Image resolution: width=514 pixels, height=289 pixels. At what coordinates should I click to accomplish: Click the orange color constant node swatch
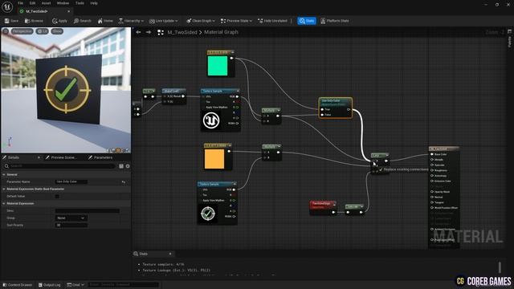point(214,159)
